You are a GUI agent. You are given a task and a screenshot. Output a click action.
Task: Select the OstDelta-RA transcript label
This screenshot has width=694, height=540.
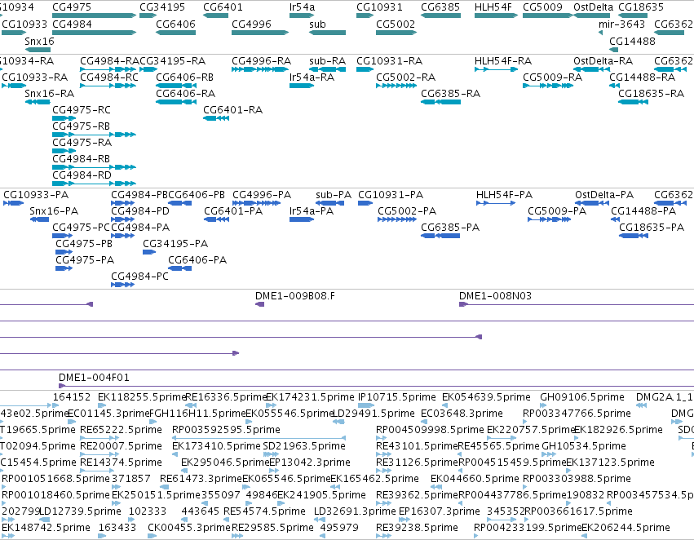pos(603,60)
